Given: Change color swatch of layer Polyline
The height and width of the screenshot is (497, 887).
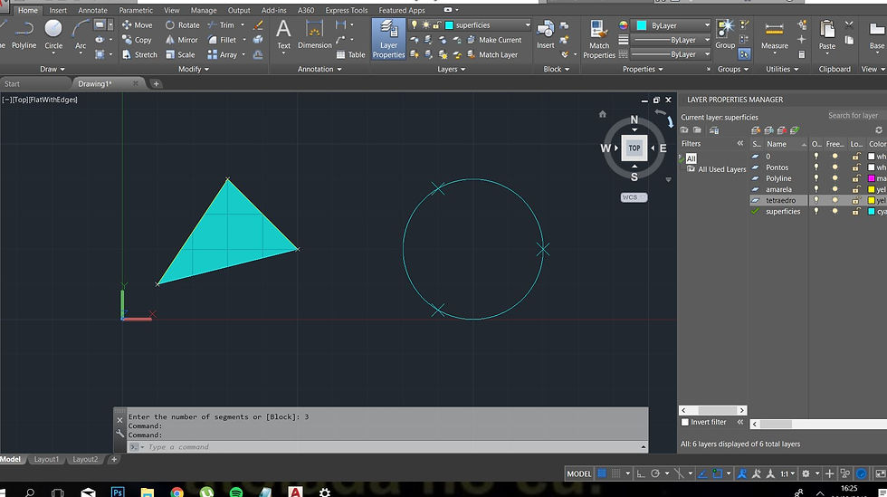Looking at the screenshot, I should (x=872, y=178).
